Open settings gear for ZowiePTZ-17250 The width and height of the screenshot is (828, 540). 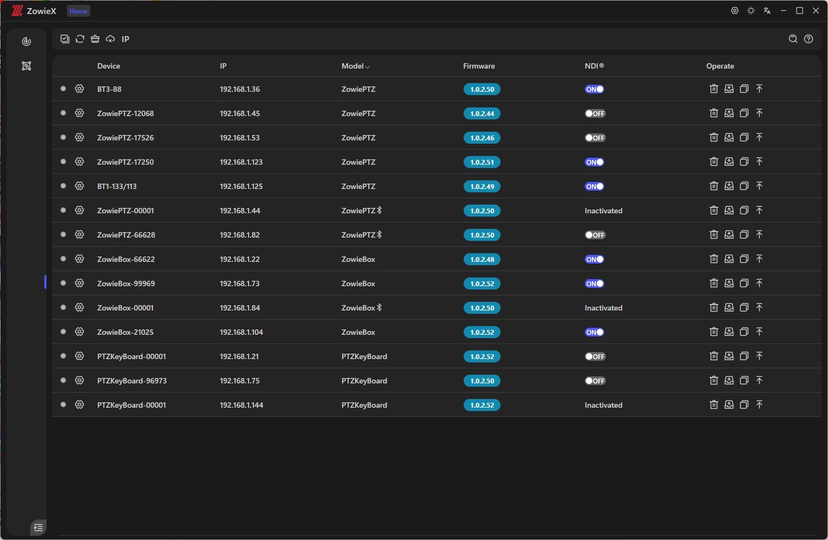(79, 161)
